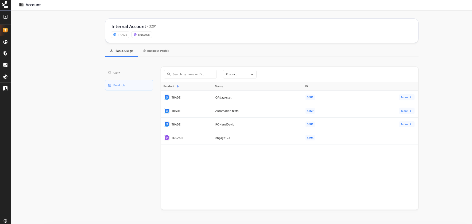Sort by the Product column header

(169, 86)
